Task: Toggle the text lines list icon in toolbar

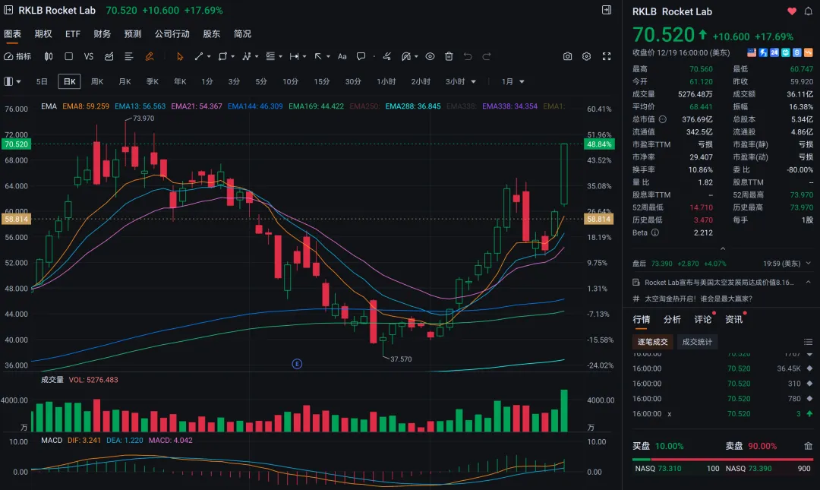Action: point(128,56)
